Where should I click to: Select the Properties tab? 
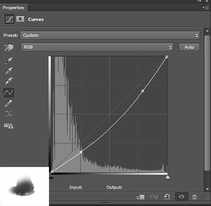[x=14, y=8]
